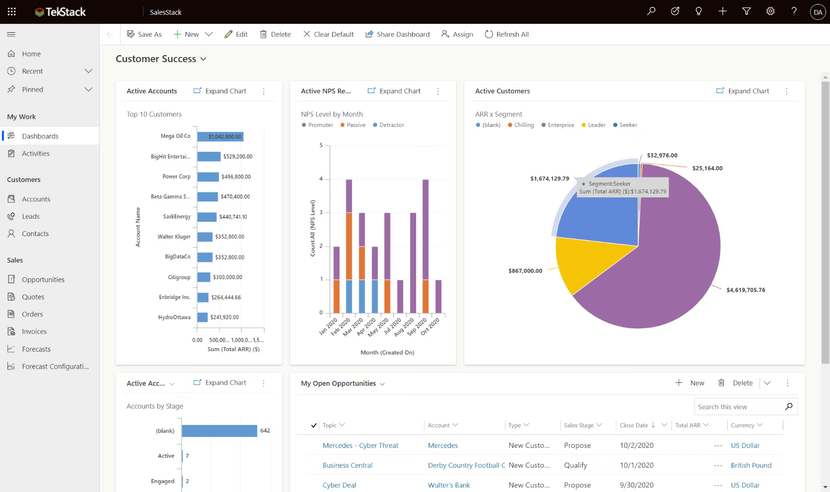Click the grid search magnifier icon
Image resolution: width=830 pixels, height=492 pixels.
789,407
